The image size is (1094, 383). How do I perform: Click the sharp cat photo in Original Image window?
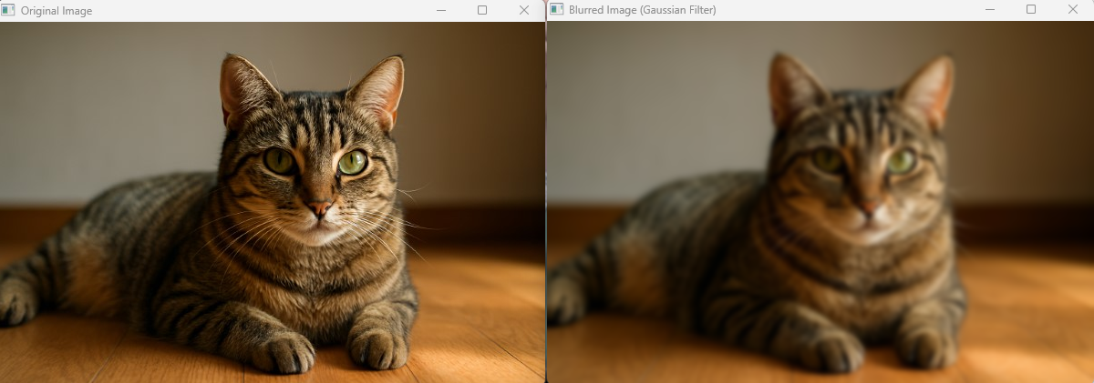(273, 202)
